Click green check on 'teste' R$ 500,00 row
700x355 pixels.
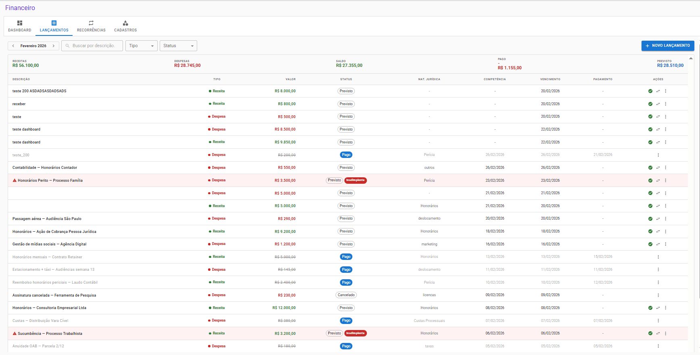click(650, 116)
